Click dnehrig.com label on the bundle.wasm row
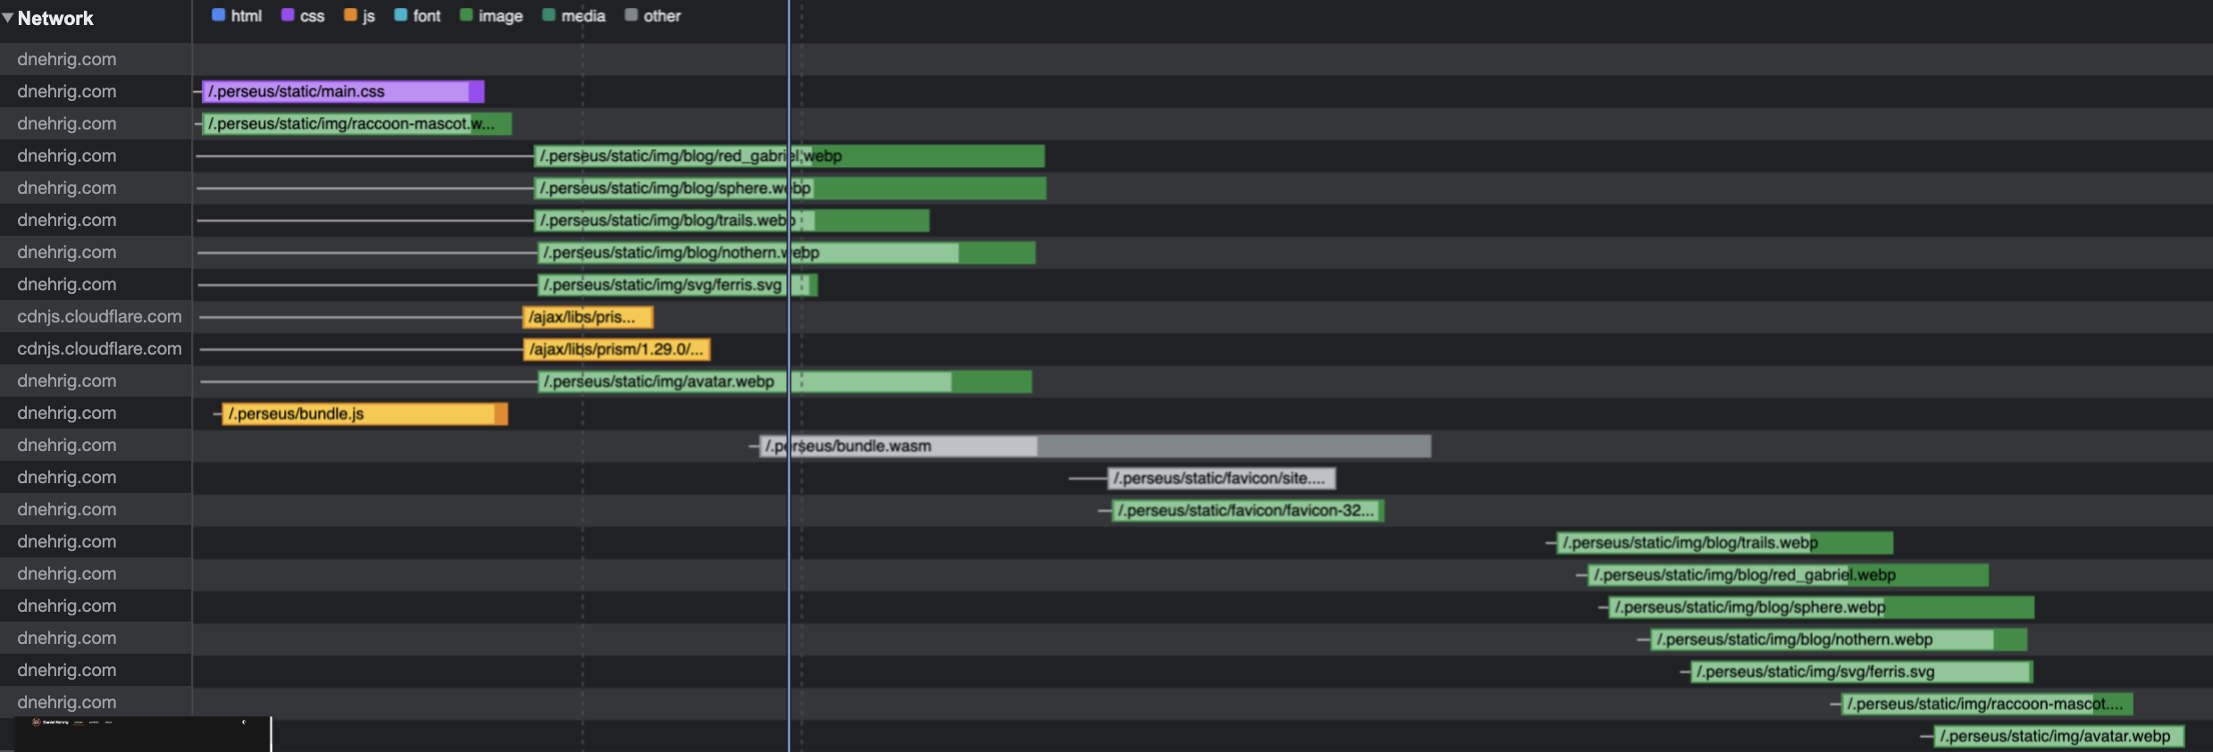This screenshot has height=752, width=2213. coord(67,446)
